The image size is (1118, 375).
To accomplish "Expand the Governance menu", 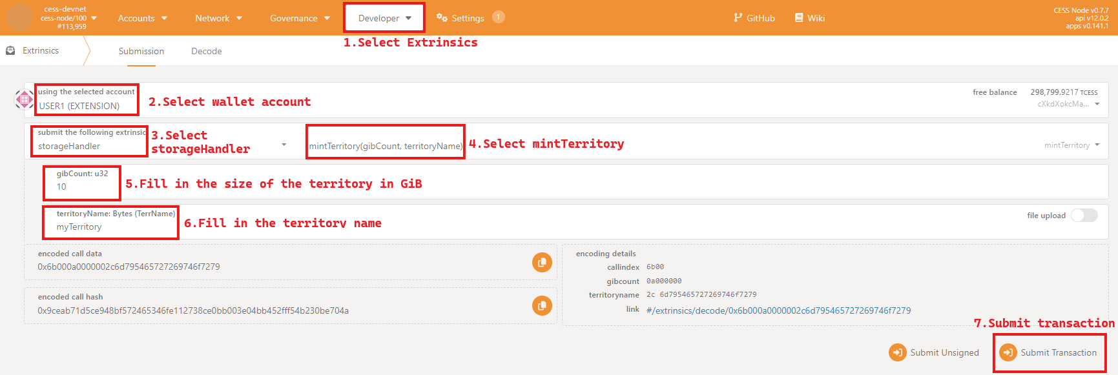I will [x=300, y=18].
